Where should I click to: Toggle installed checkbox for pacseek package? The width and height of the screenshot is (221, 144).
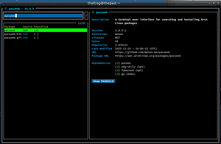pyautogui.click(x=36, y=30)
